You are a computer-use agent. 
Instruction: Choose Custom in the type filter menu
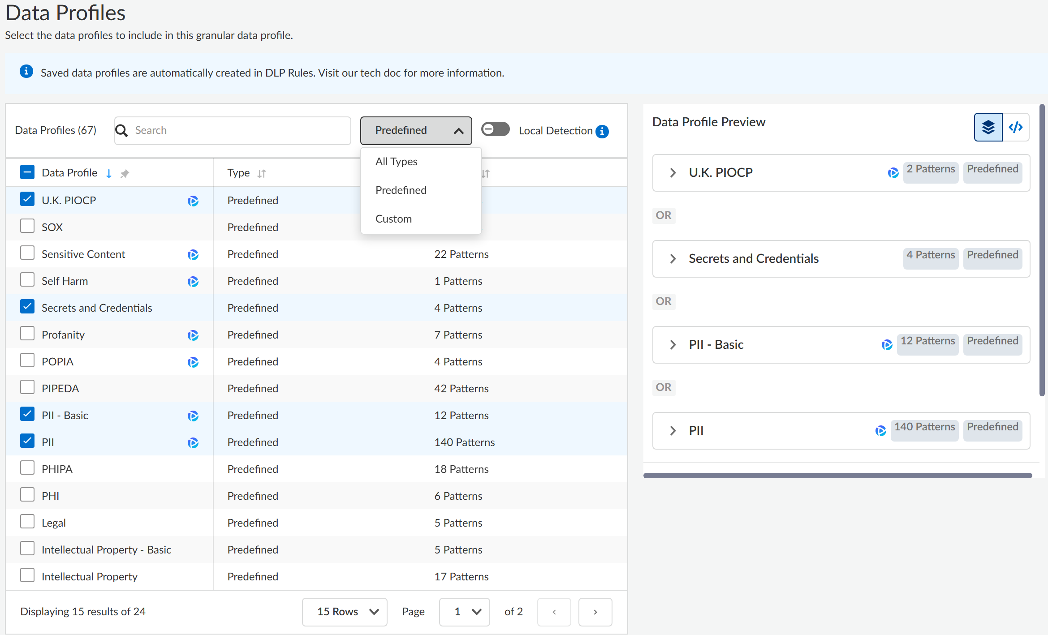[x=393, y=219]
